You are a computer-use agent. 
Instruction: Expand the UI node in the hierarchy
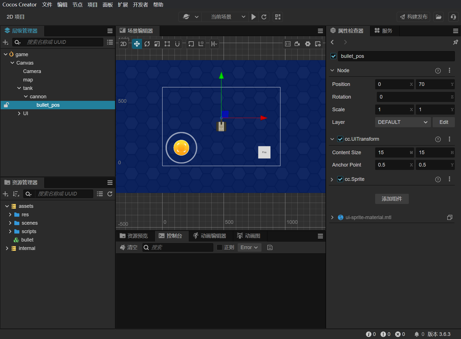click(19, 113)
